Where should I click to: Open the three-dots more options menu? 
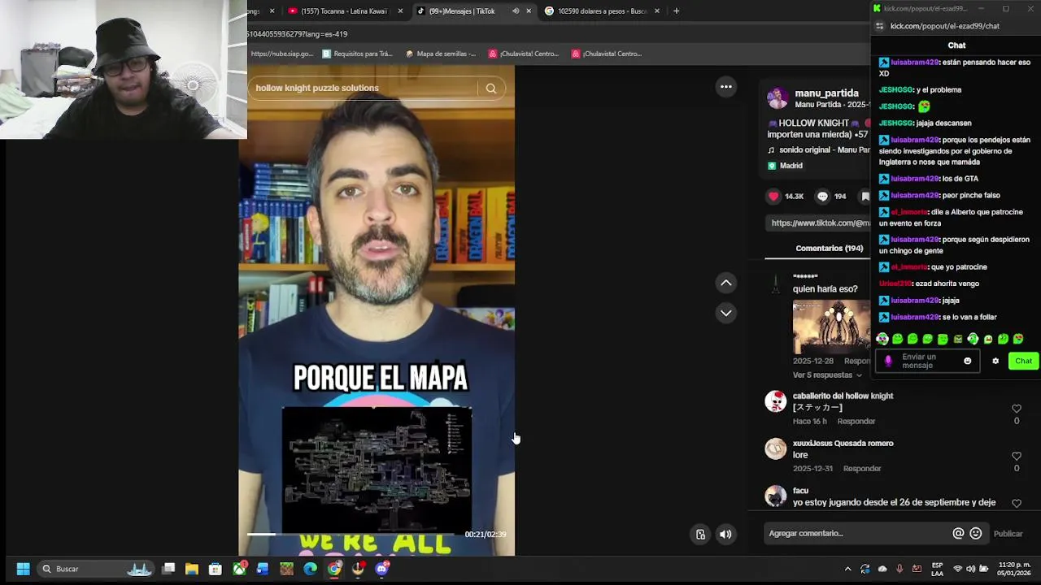[x=726, y=87]
